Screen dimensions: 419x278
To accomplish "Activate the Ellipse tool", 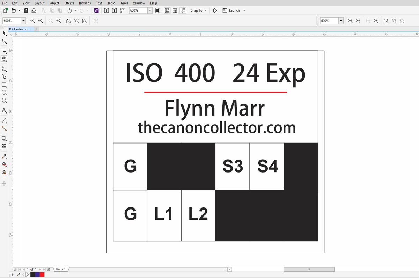I will pyautogui.click(x=4, y=93).
